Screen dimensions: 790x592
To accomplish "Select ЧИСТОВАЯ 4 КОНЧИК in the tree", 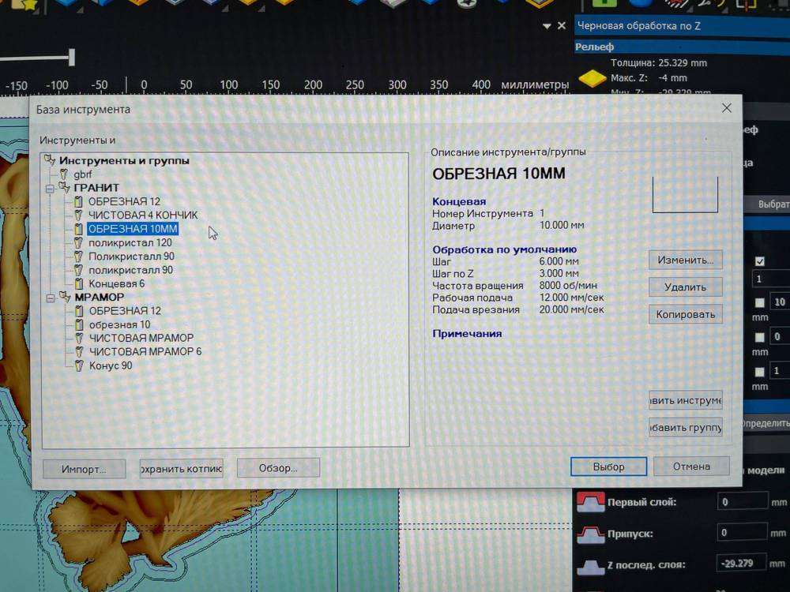I will (x=143, y=215).
